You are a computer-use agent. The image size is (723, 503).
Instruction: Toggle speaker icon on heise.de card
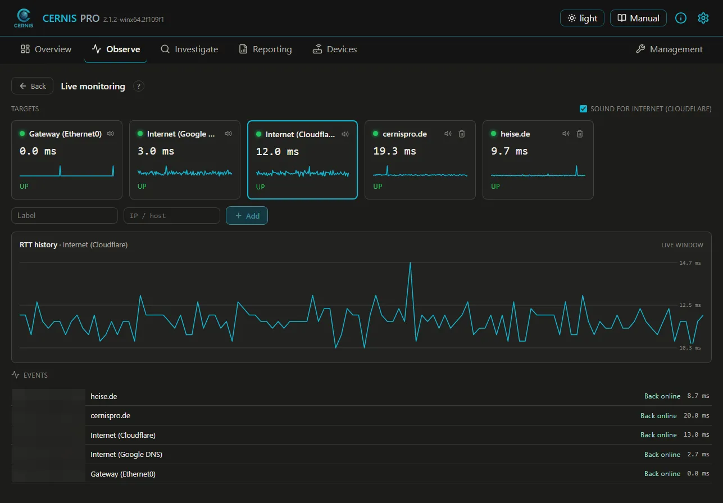tap(566, 134)
